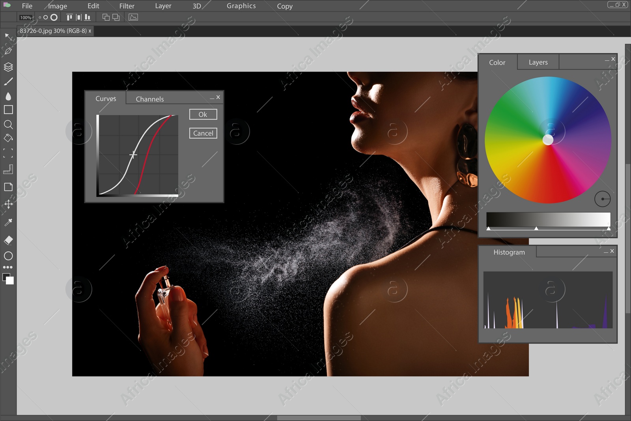Select the Rectangle shape tool

[8, 110]
